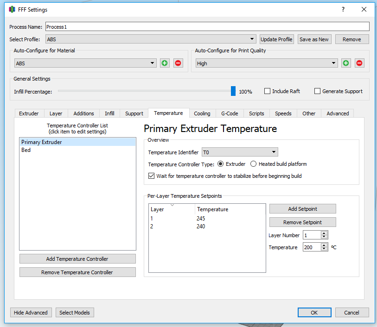Click the Process Name input field

[x=207, y=27]
